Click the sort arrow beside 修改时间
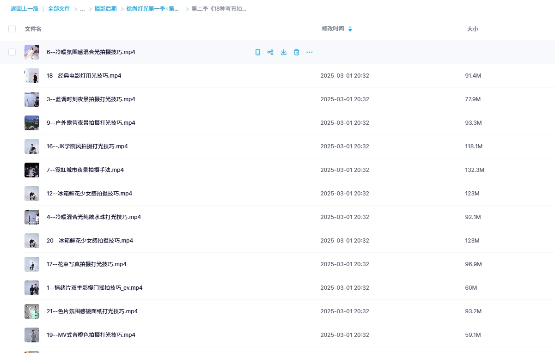 [350, 29]
